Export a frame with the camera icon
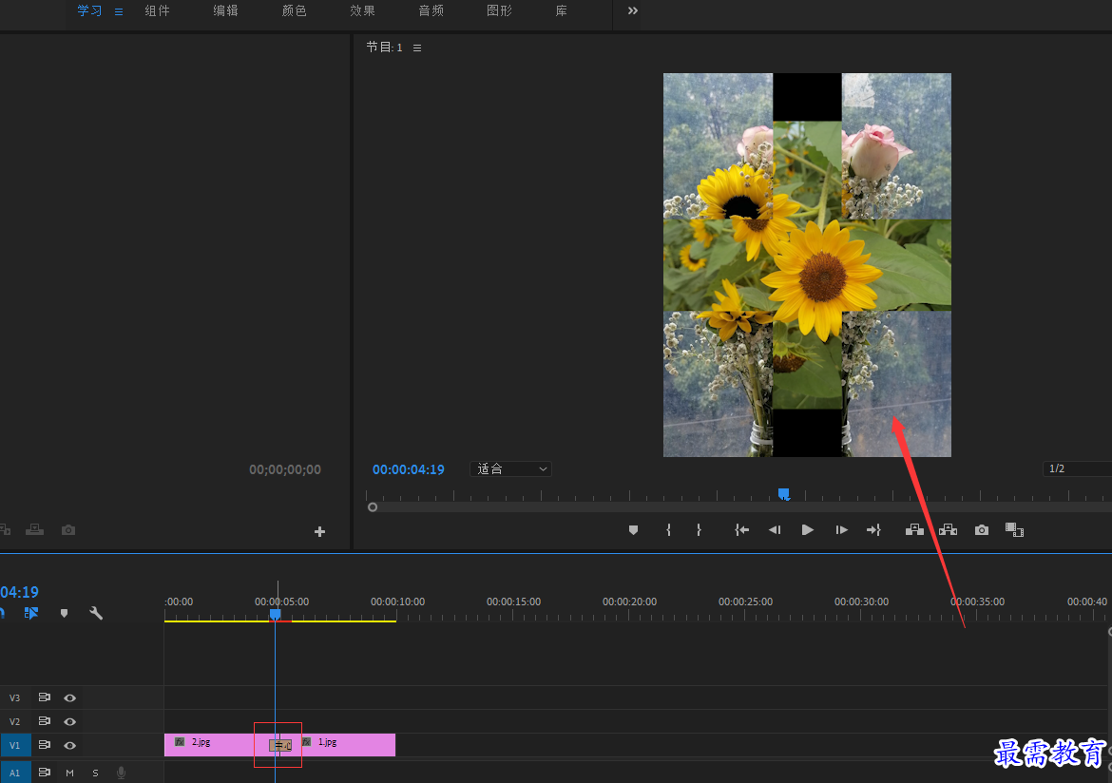Image resolution: width=1112 pixels, height=783 pixels. coord(982,530)
